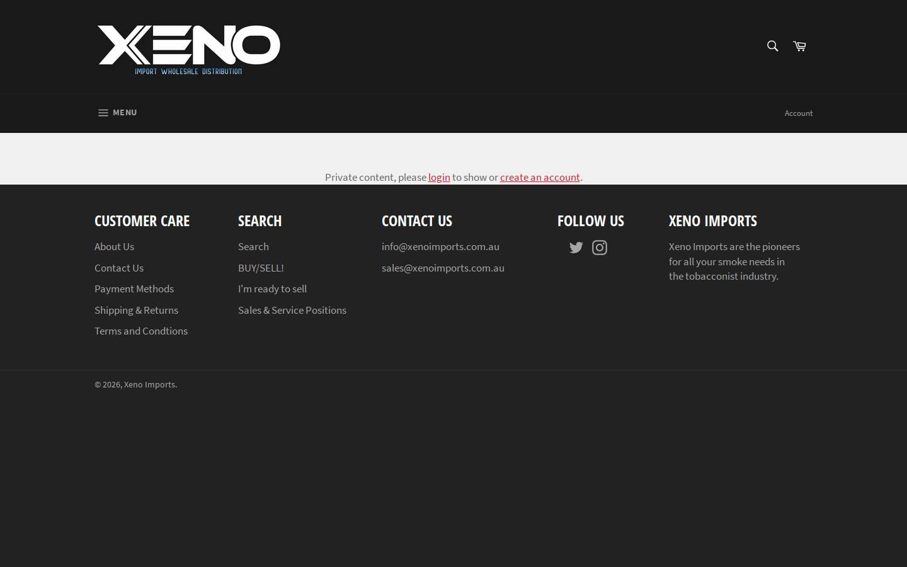The image size is (907, 567).
Task: Open the search magnifier icon
Action: (x=772, y=46)
